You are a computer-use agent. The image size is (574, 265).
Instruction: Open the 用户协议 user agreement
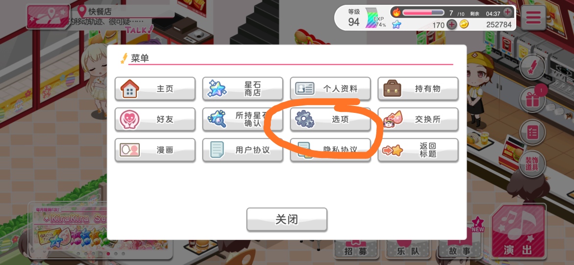click(243, 150)
